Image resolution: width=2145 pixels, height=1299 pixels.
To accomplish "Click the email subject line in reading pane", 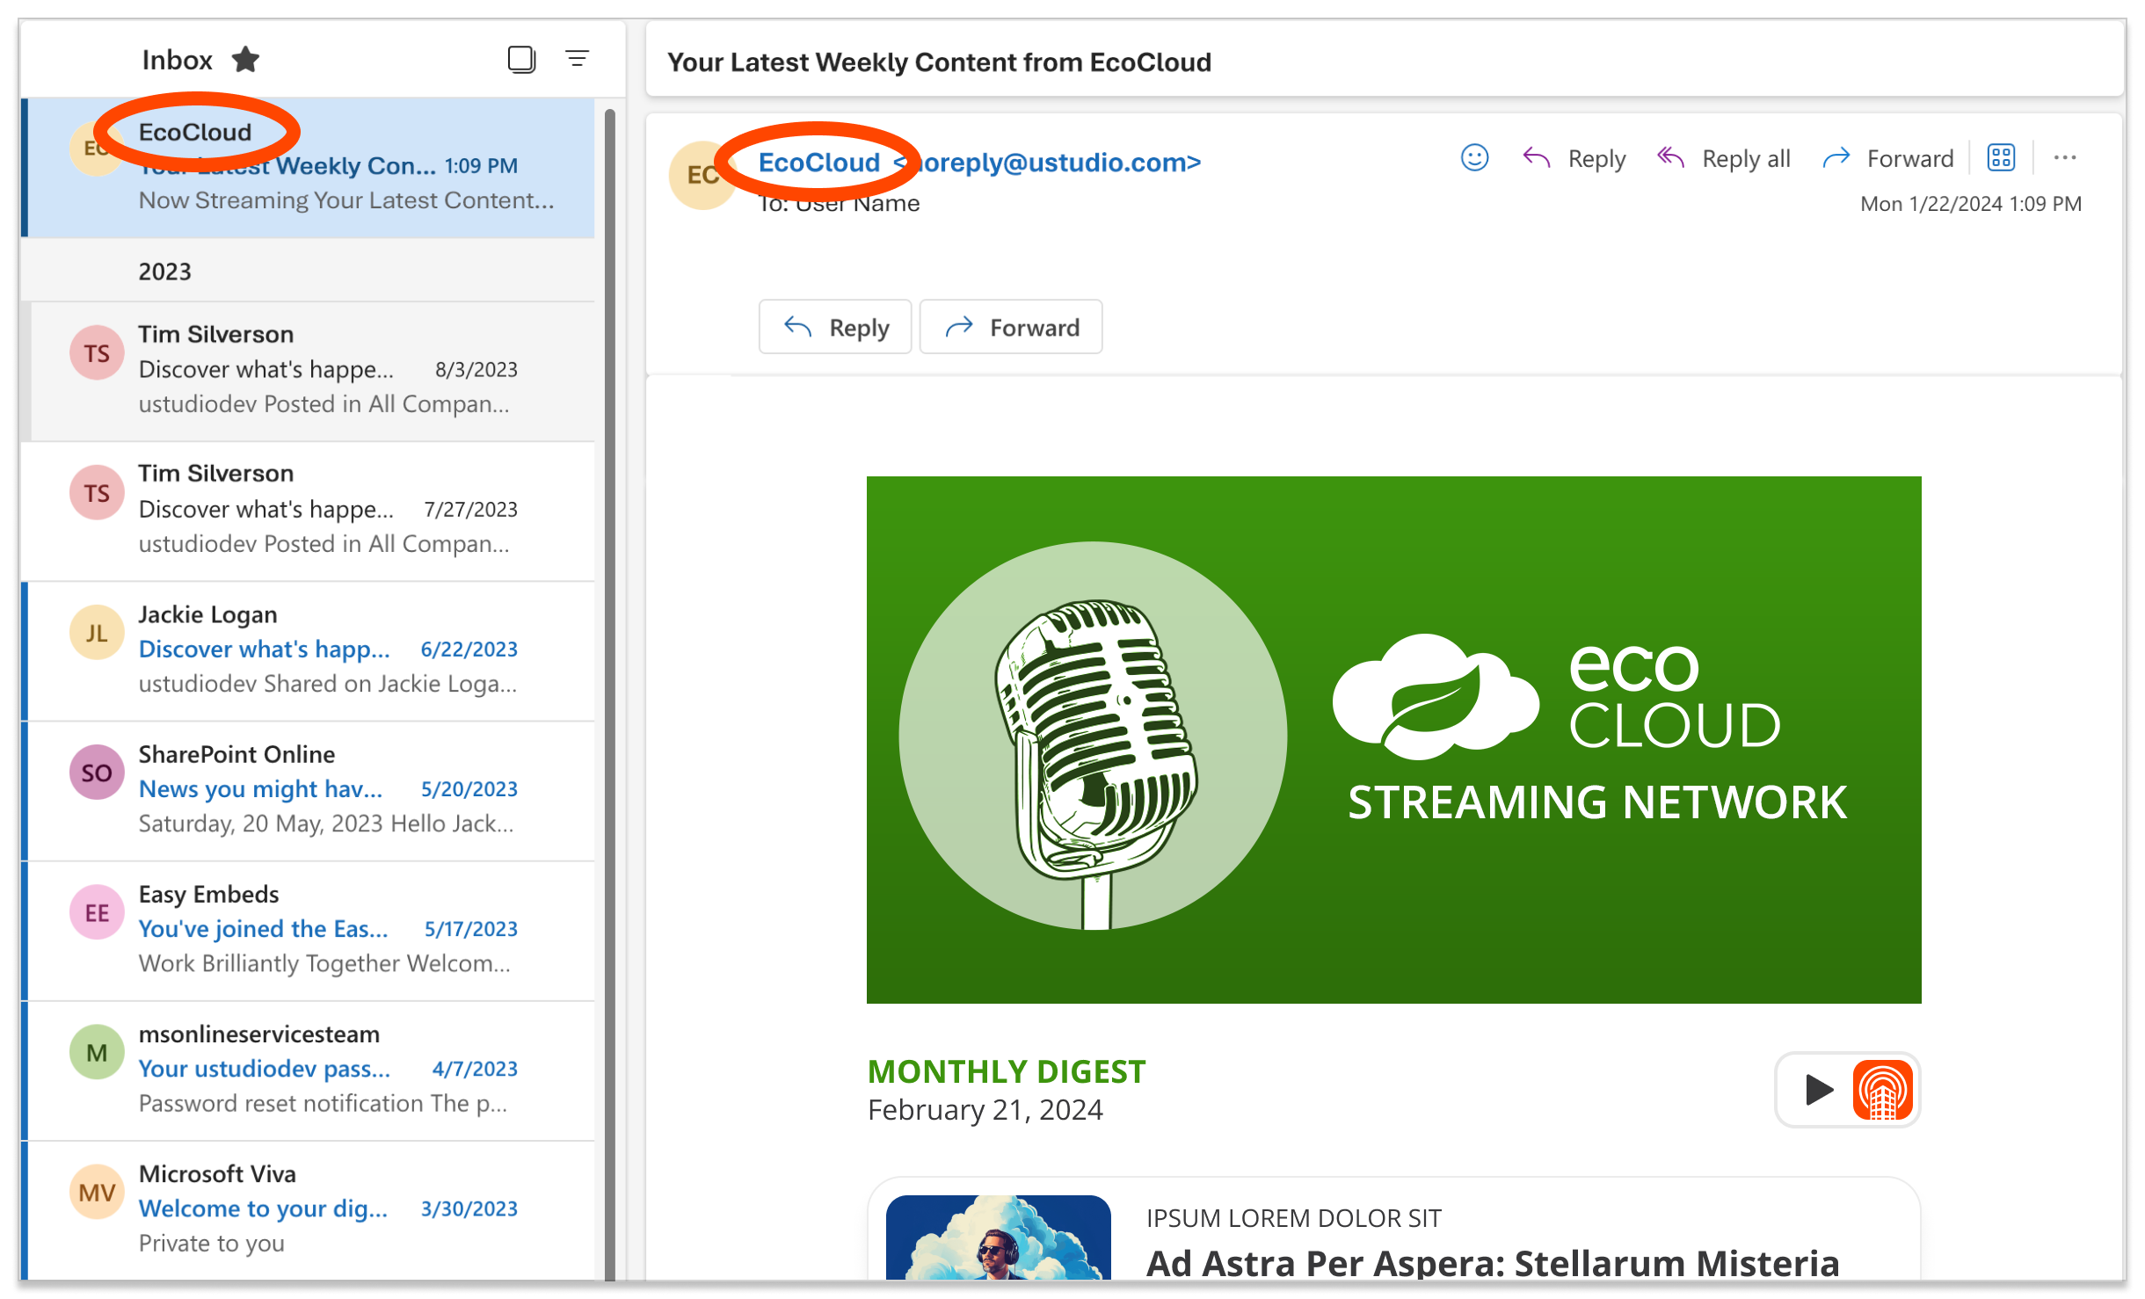I will (939, 62).
